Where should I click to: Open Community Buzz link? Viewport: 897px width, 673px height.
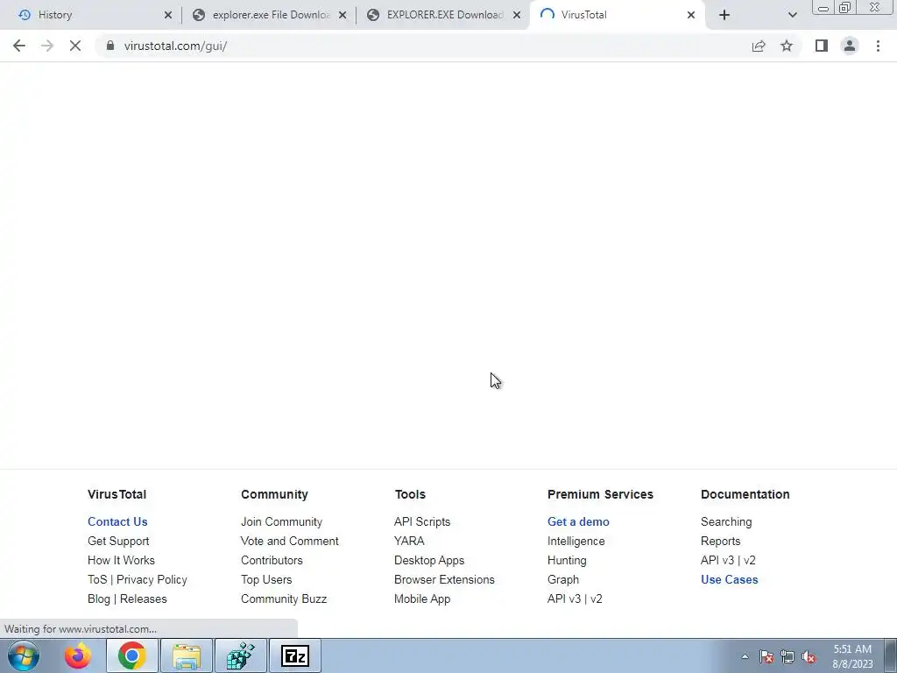pos(284,599)
